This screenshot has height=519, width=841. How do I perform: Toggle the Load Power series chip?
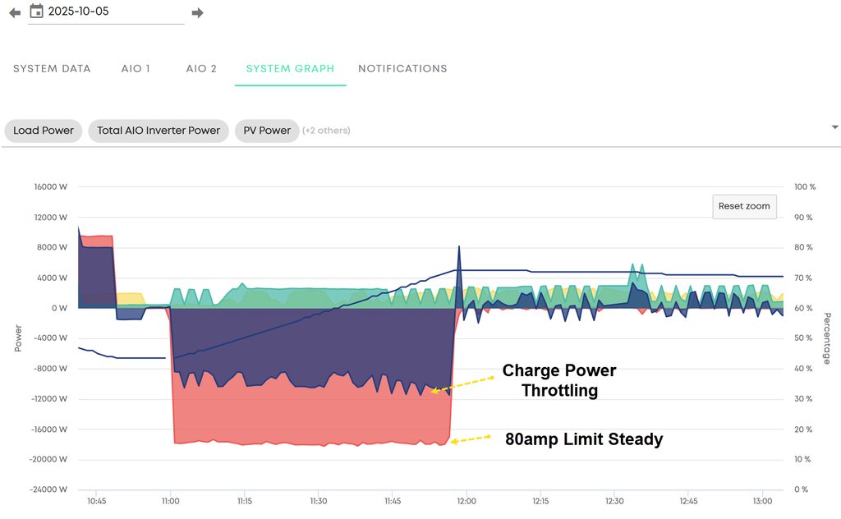(x=44, y=131)
